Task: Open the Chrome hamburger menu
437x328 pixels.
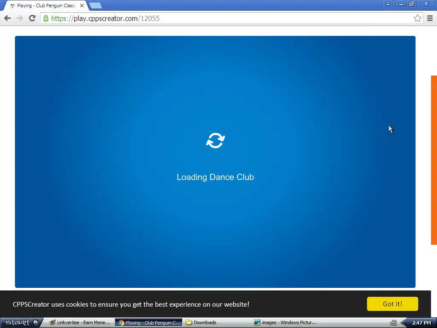Action: 430,18
